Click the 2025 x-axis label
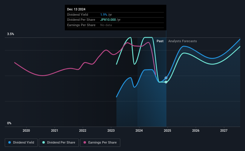This screenshot has height=151, width=245. [167, 130]
